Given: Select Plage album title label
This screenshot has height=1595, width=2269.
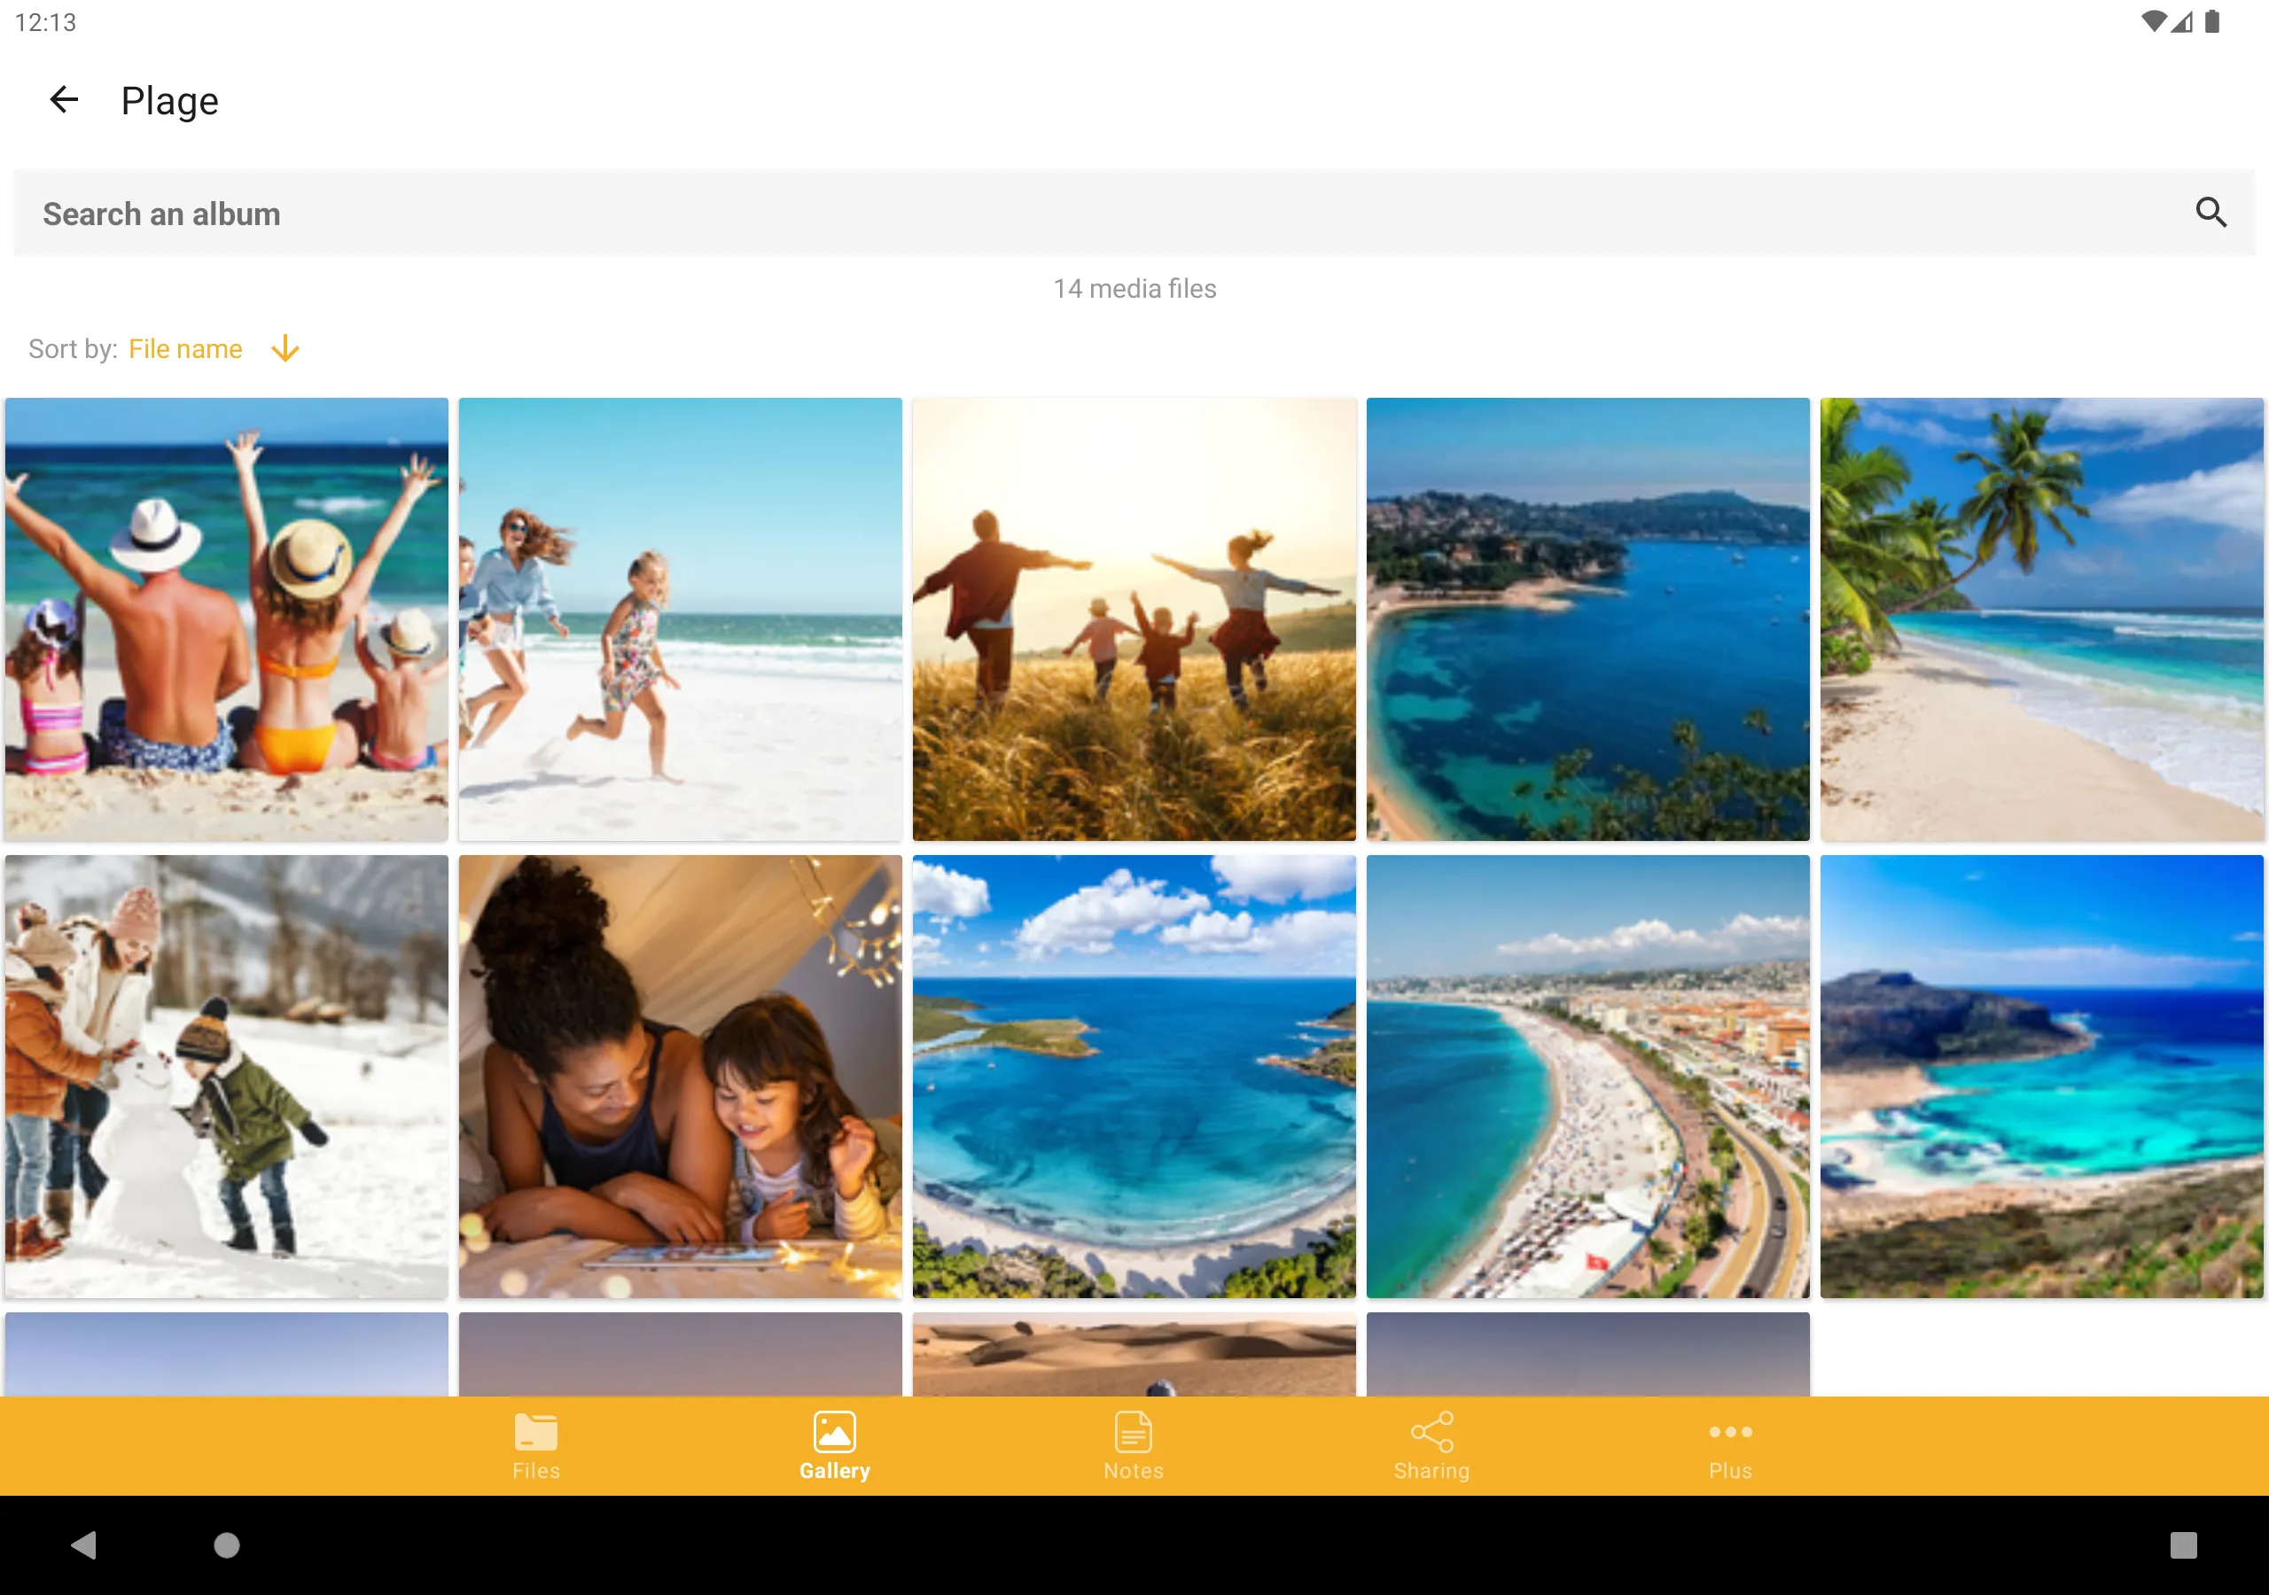Looking at the screenshot, I should [168, 100].
